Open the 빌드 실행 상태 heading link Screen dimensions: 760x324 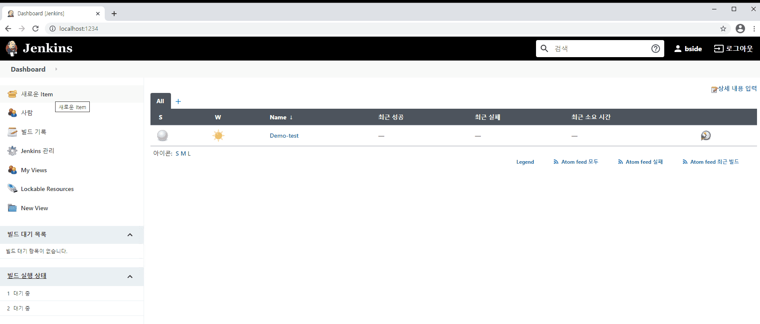[27, 276]
